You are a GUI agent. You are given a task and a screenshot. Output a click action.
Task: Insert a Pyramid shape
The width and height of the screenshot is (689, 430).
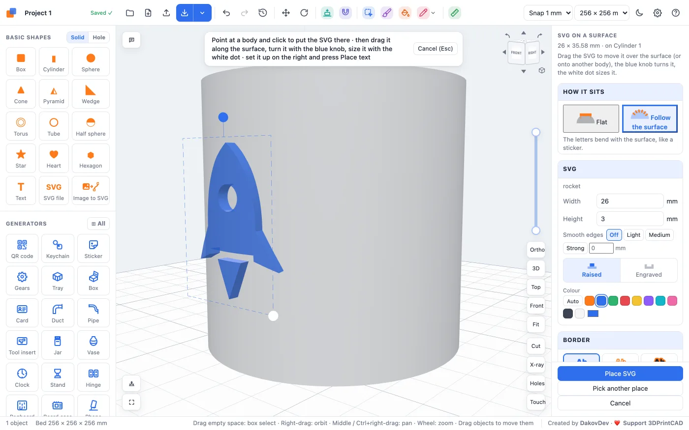(54, 94)
